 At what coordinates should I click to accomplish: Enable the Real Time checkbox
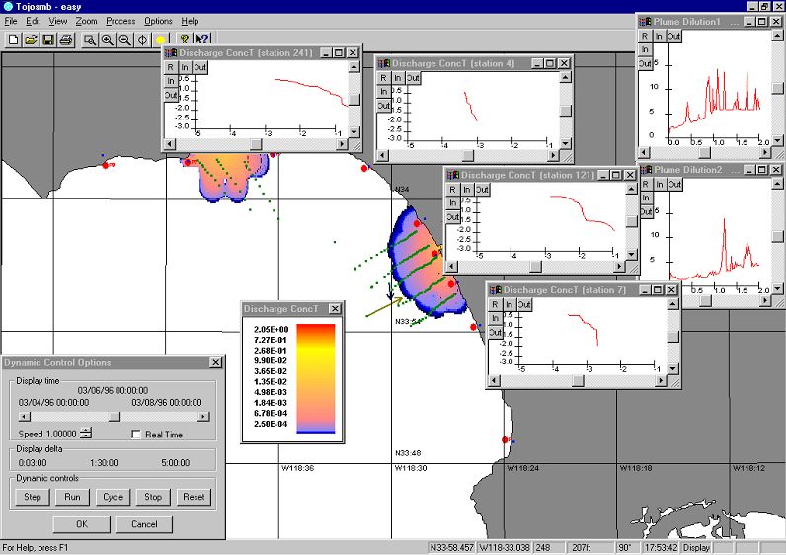click(x=137, y=435)
